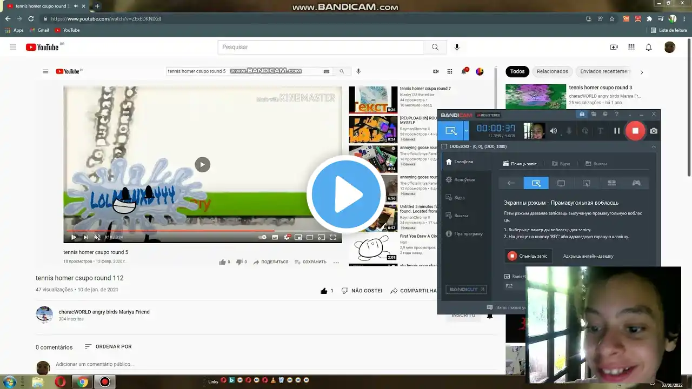
Task: Open the account avatar in outer YouTube header
Action: point(670,47)
